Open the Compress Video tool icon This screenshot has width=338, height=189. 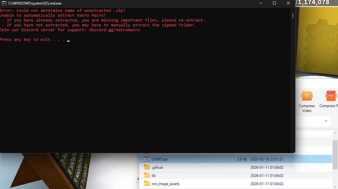(307, 96)
